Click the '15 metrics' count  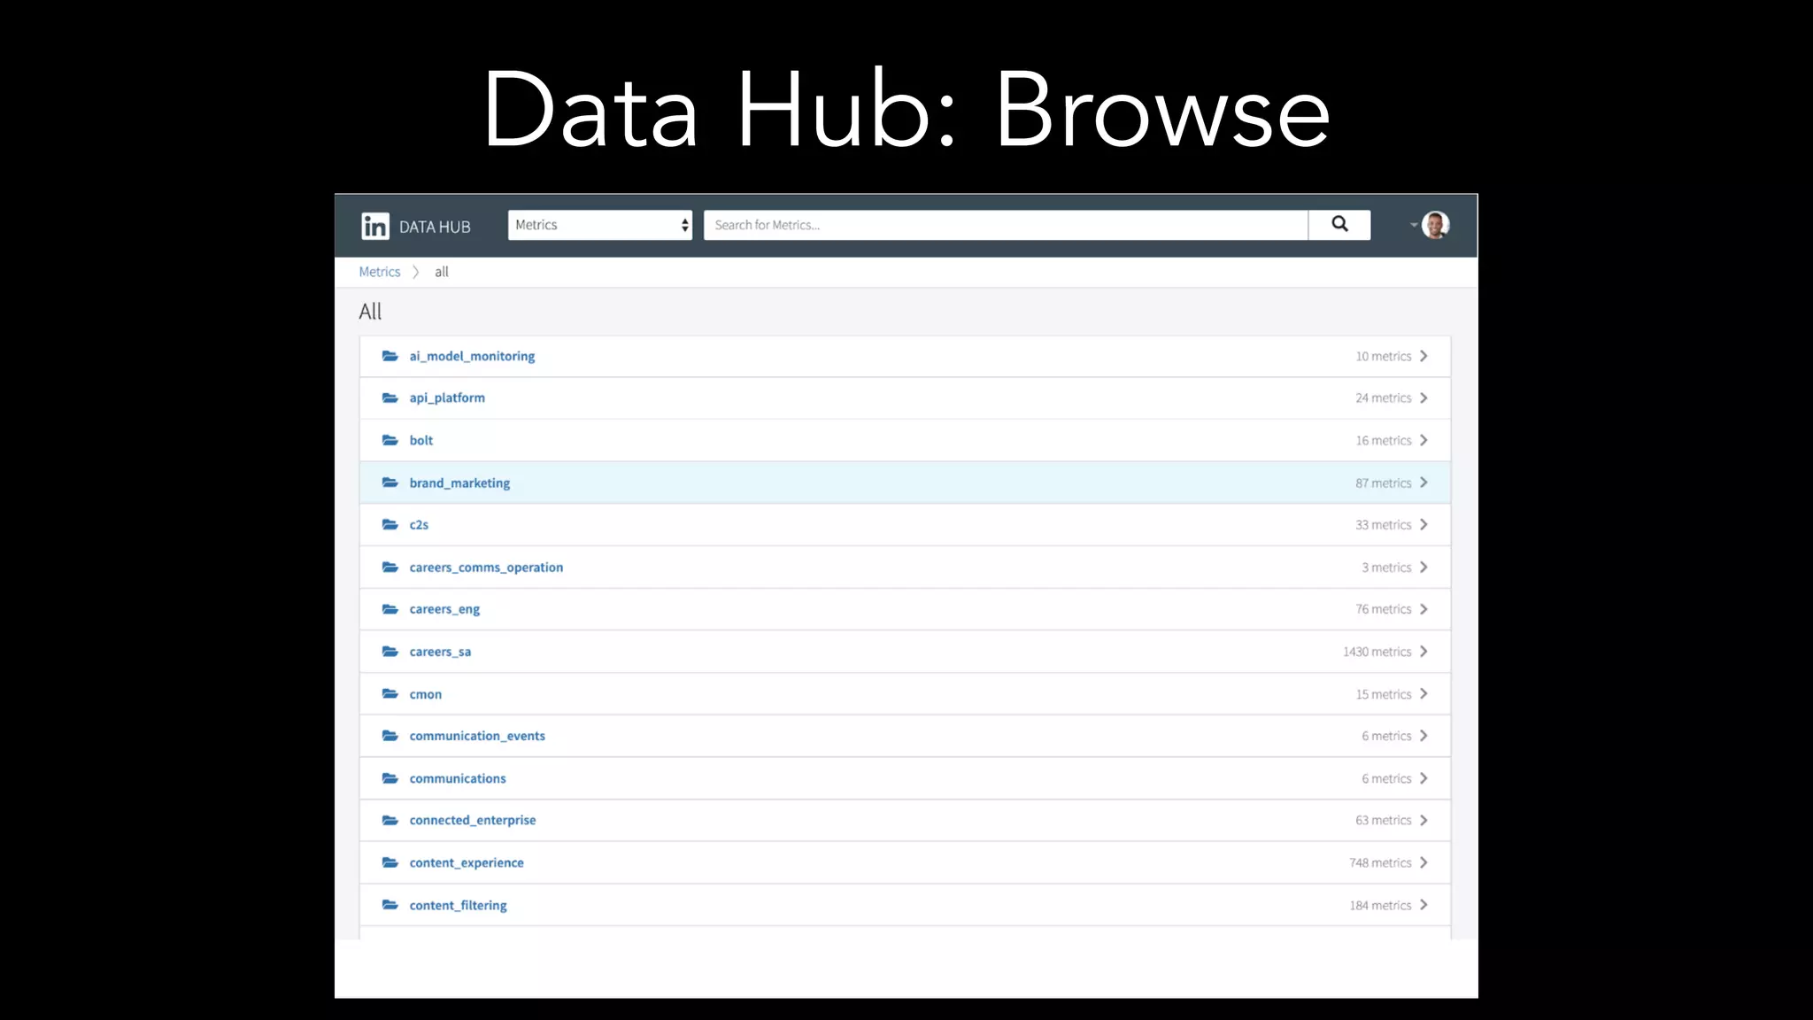(x=1383, y=693)
